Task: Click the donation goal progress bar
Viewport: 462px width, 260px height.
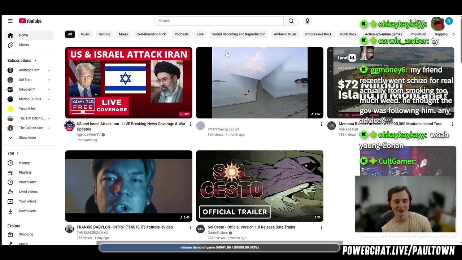Action: pyautogui.click(x=219, y=247)
